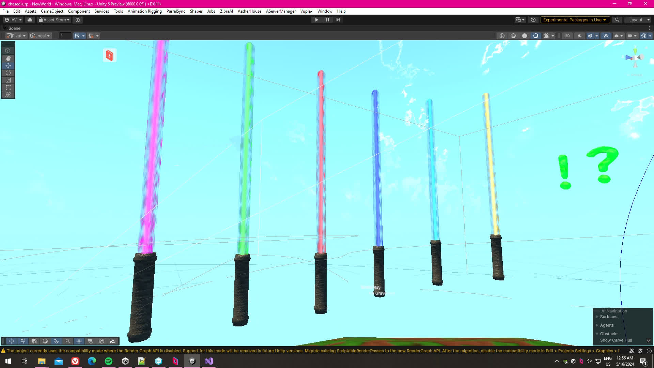Click the global search magnifier icon
Viewport: 654px width, 368px height.
tap(617, 20)
